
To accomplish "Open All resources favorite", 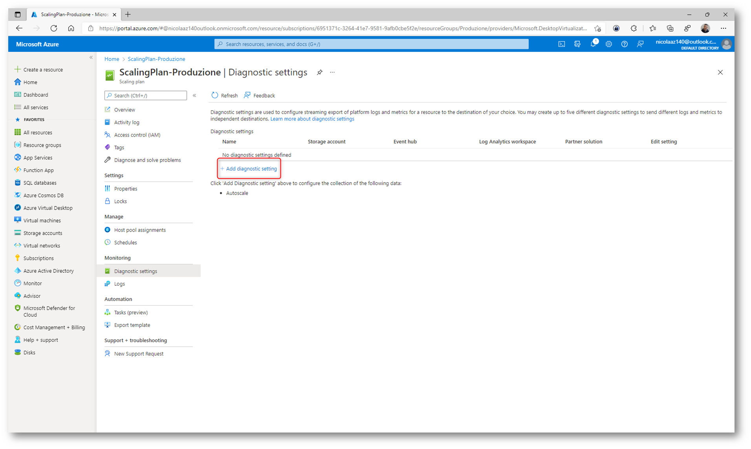I will point(37,133).
